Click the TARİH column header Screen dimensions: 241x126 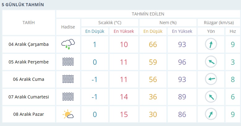click(28, 23)
